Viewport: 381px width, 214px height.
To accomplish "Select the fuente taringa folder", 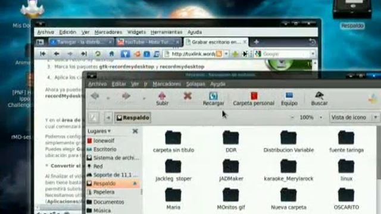I will pos(346,141).
